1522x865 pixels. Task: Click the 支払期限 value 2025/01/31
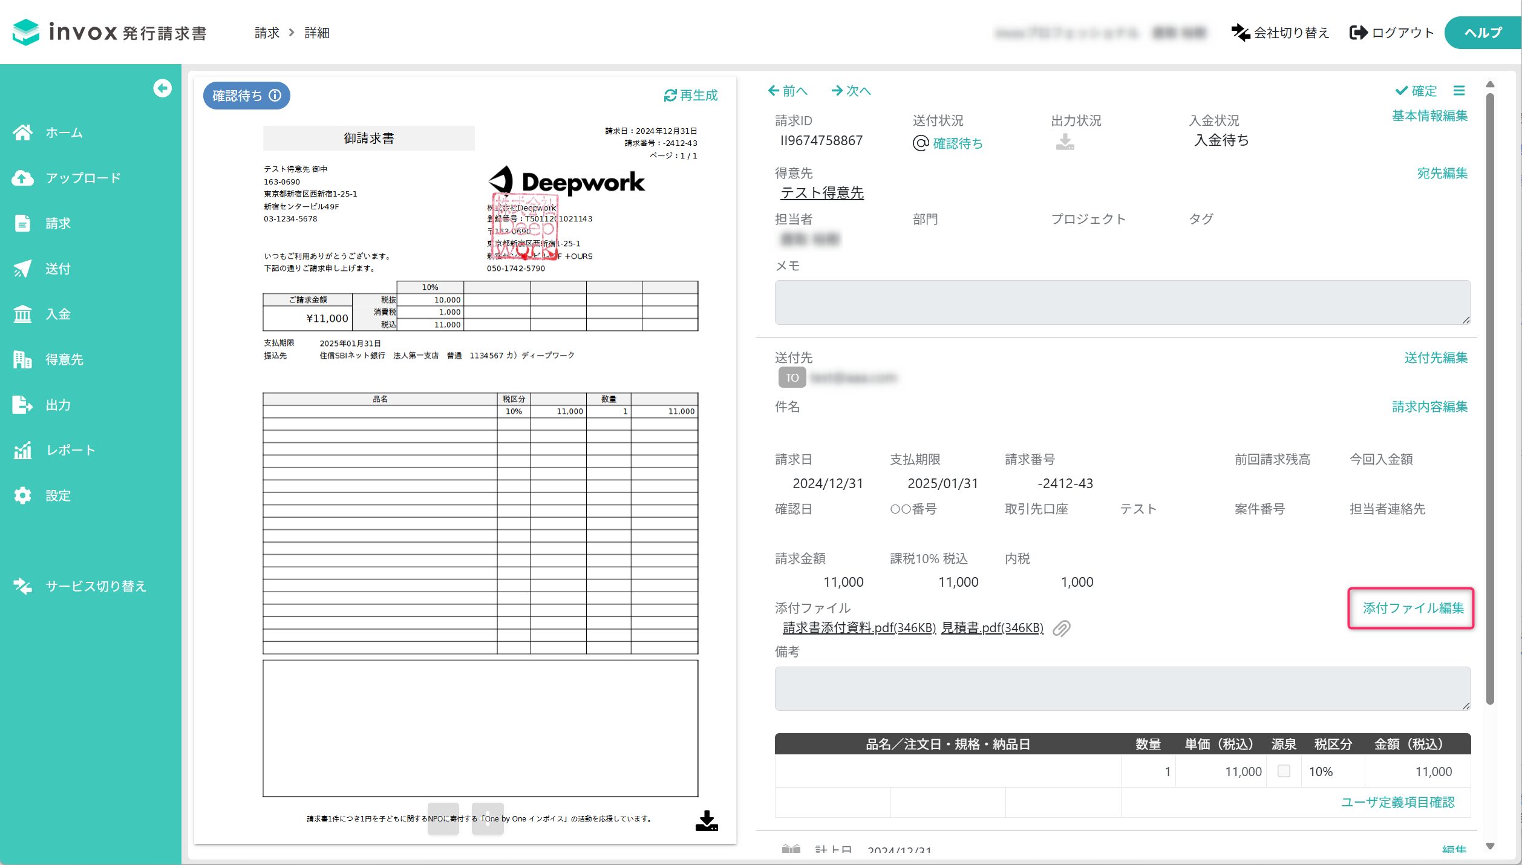942,483
